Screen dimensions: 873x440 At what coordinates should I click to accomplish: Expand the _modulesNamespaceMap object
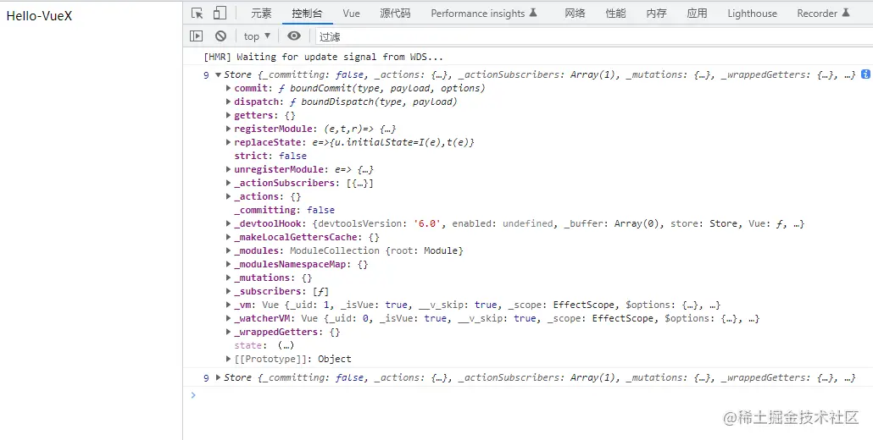228,264
